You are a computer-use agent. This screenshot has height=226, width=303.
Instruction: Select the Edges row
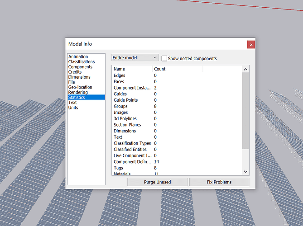coord(177,75)
